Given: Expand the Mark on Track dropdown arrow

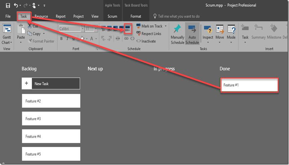Looking at the screenshot, I should coord(166,26).
